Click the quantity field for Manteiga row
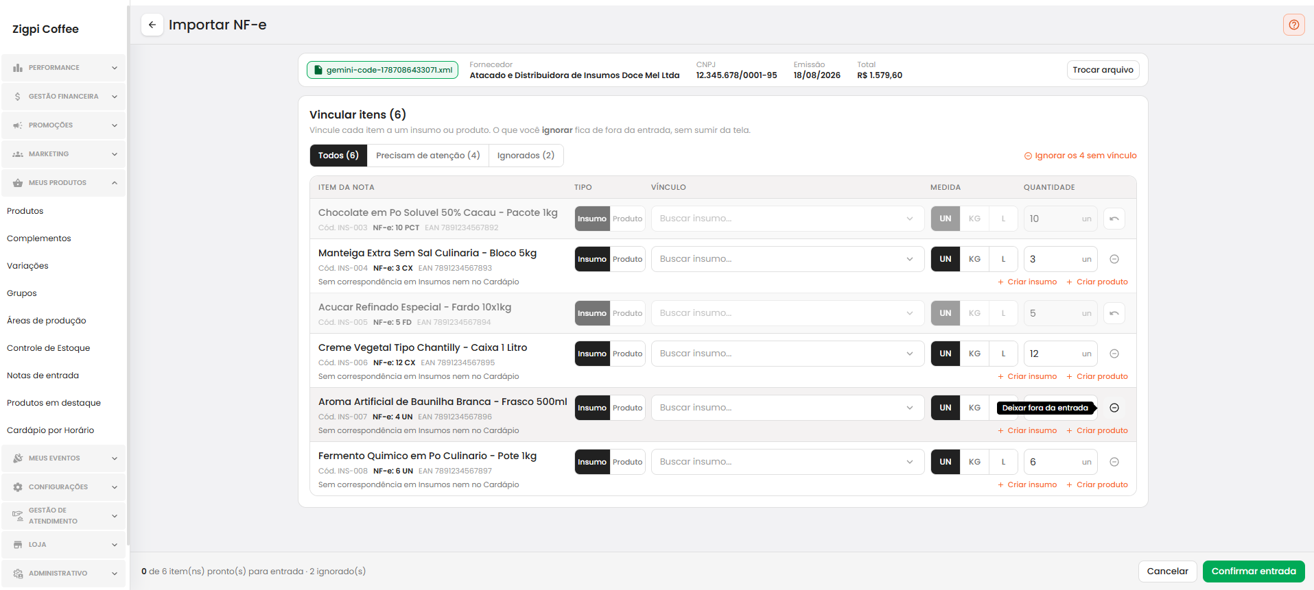1314x590 pixels. (x=1060, y=259)
